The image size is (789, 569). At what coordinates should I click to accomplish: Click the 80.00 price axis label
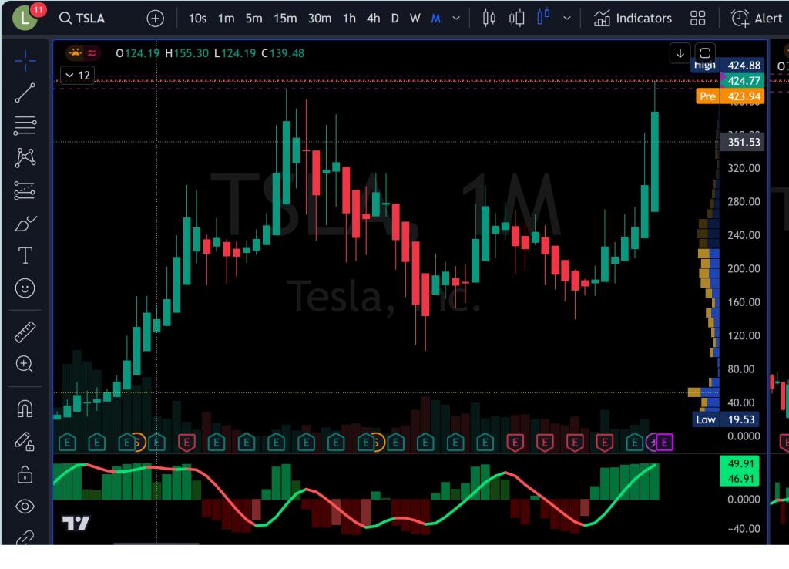click(740, 369)
